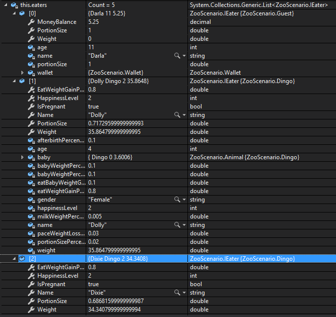Click Dixie's Weight value 34.340799999999994
336x317 pixels.
click(114, 310)
